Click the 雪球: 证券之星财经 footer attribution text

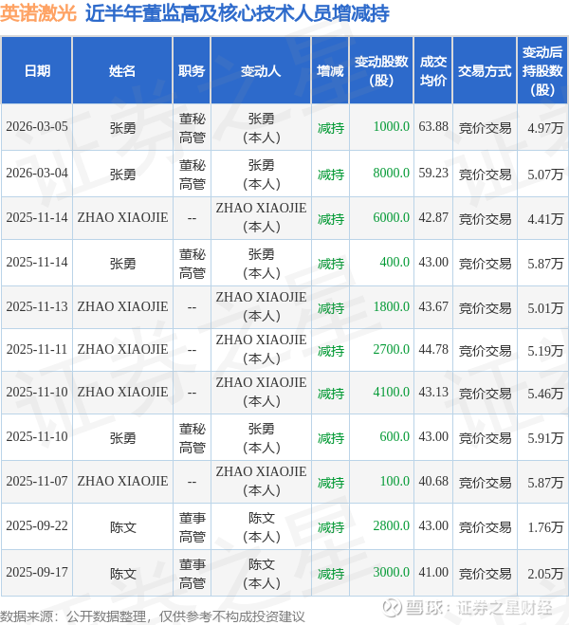478,608
